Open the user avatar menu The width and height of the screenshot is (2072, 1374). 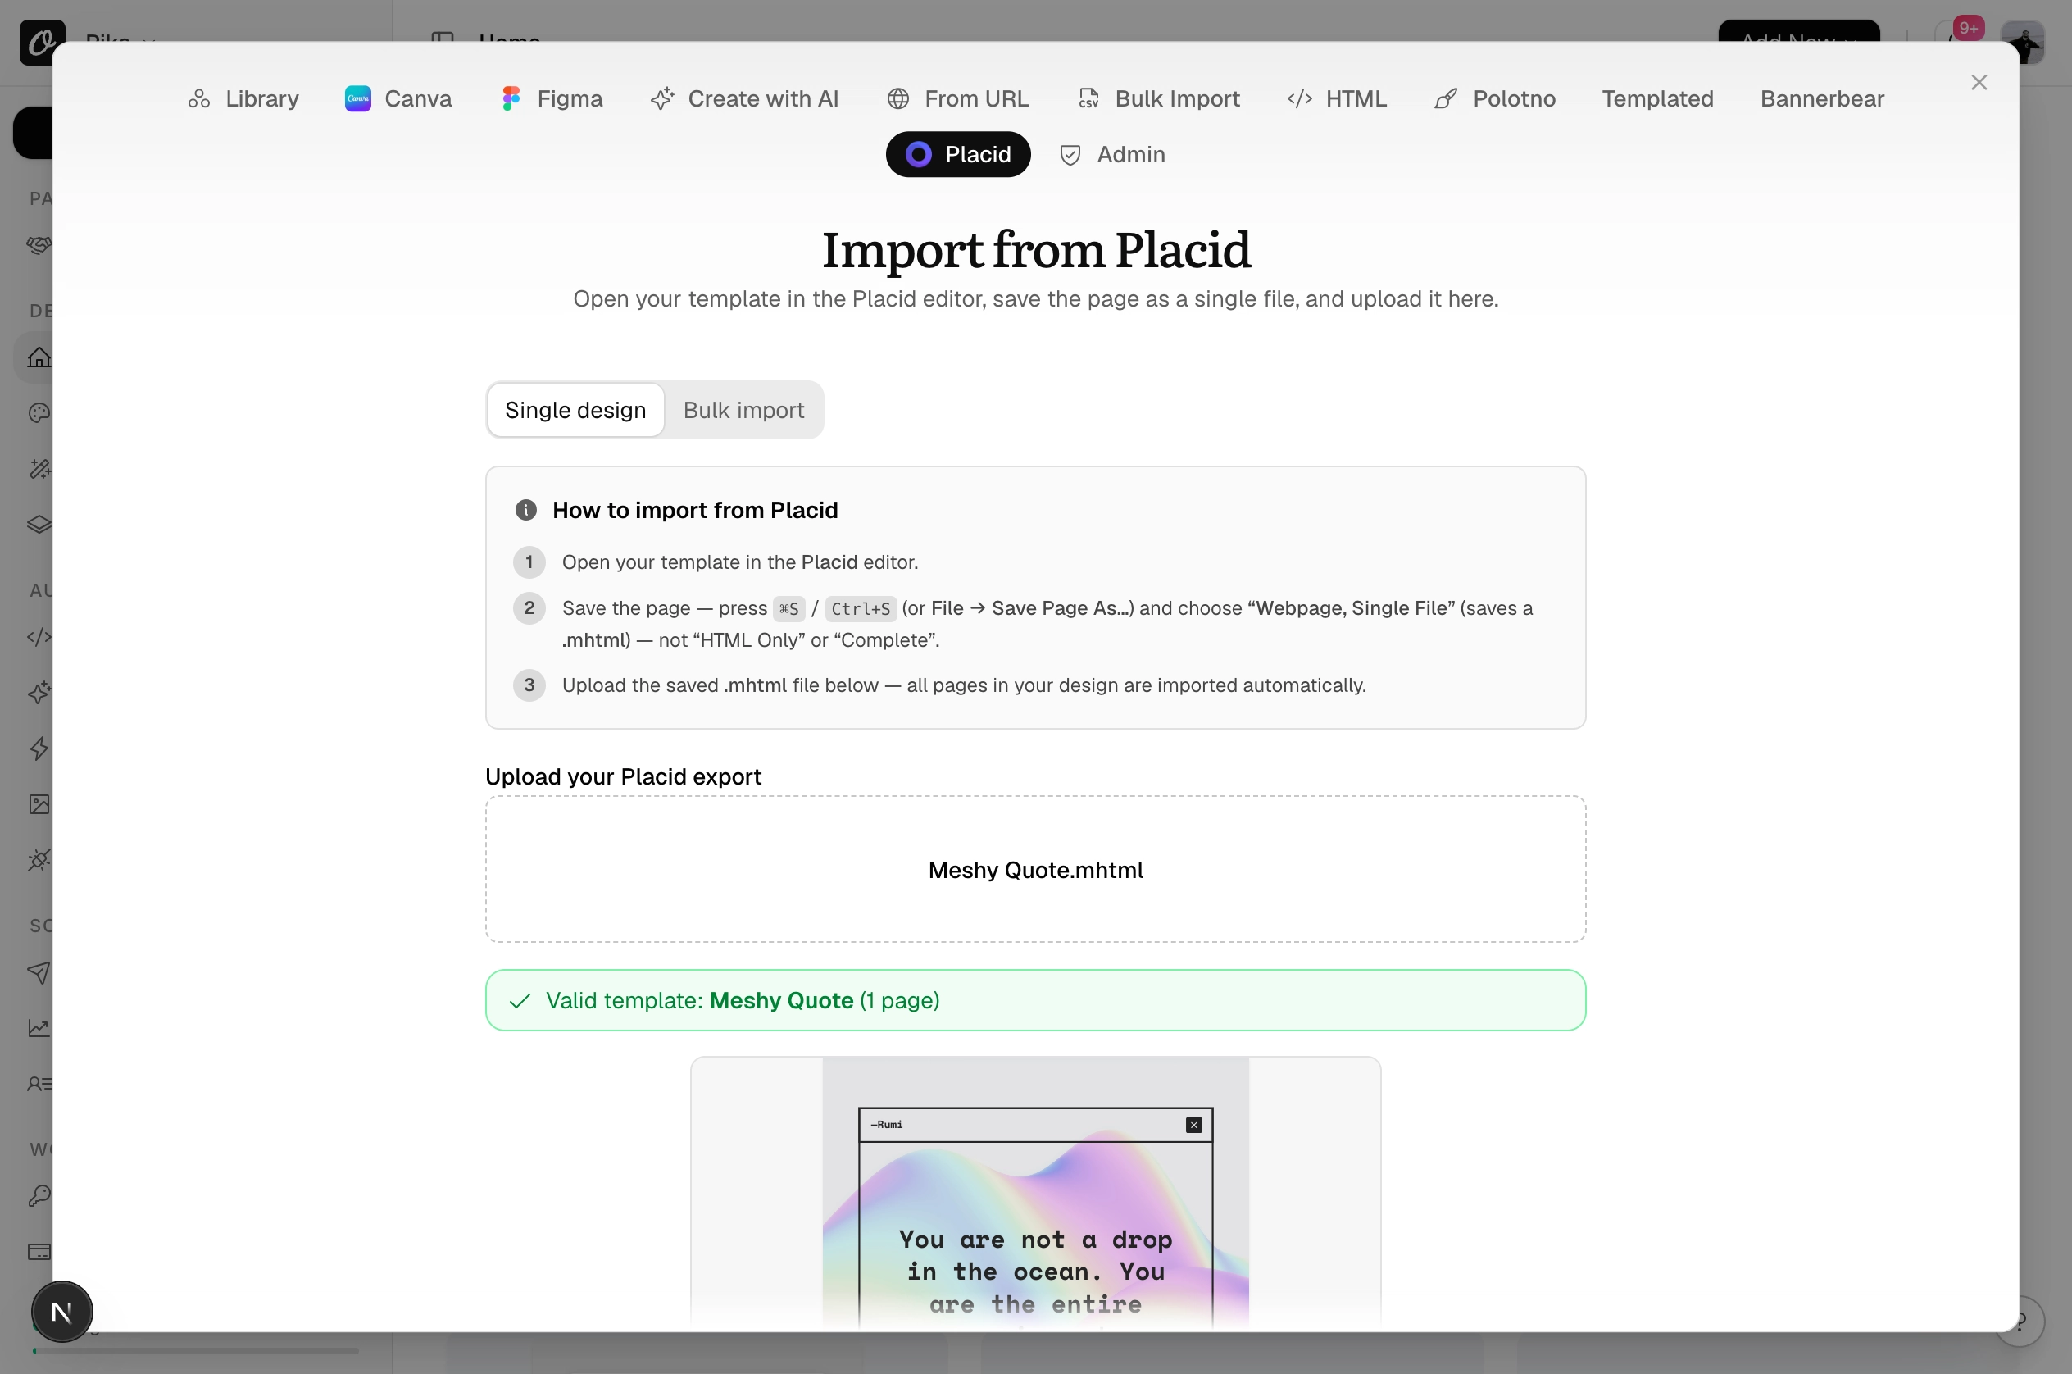(x=2024, y=41)
